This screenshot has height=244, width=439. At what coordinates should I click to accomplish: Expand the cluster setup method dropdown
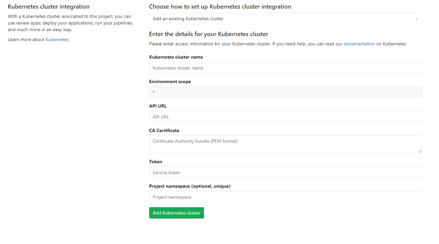click(x=285, y=19)
